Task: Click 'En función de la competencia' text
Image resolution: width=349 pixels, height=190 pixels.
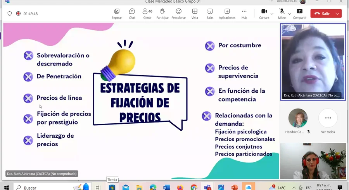Action: coord(242,95)
